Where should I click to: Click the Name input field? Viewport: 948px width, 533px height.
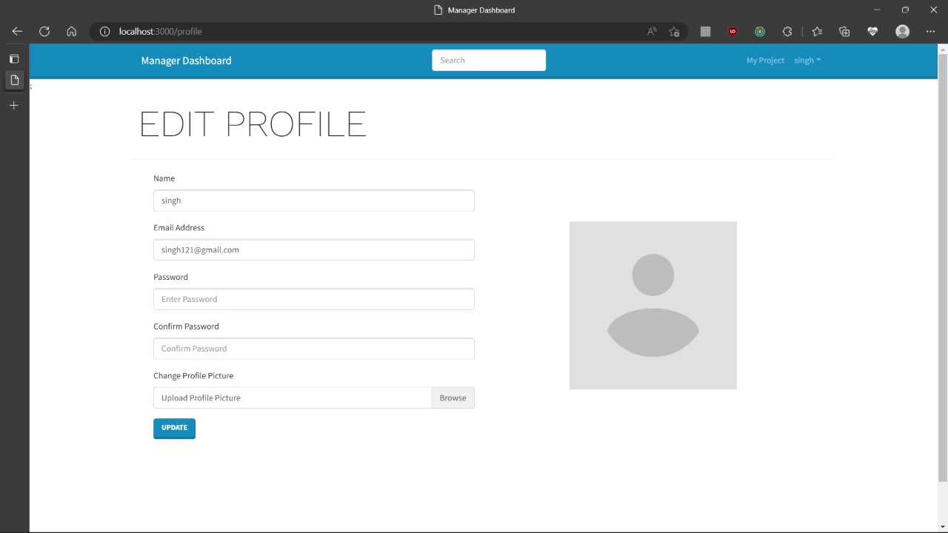(314, 201)
